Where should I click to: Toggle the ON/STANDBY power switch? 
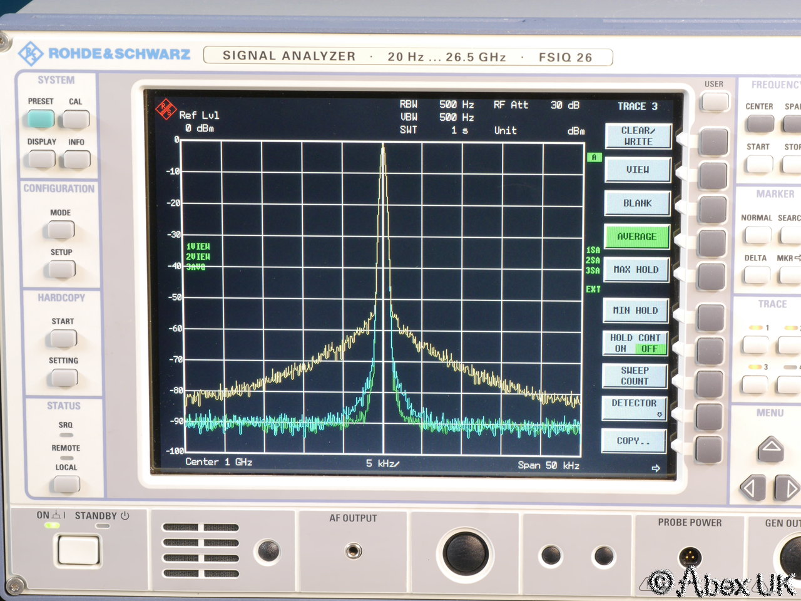click(79, 550)
